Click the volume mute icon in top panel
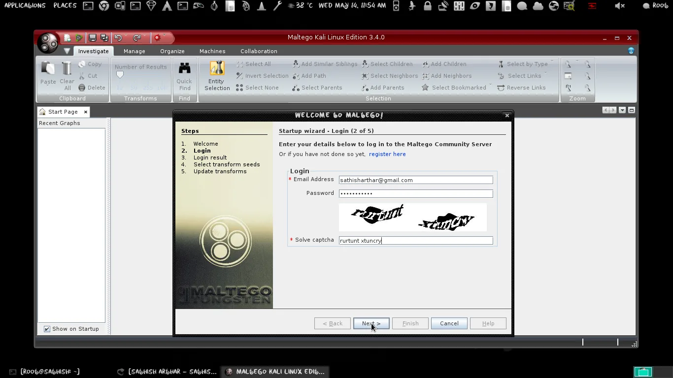The height and width of the screenshot is (378, 673). (x=620, y=6)
